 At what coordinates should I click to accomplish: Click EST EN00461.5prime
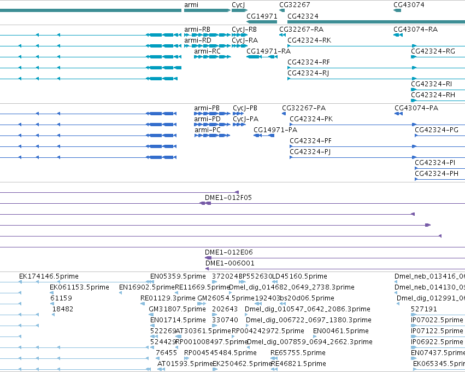[341, 331]
